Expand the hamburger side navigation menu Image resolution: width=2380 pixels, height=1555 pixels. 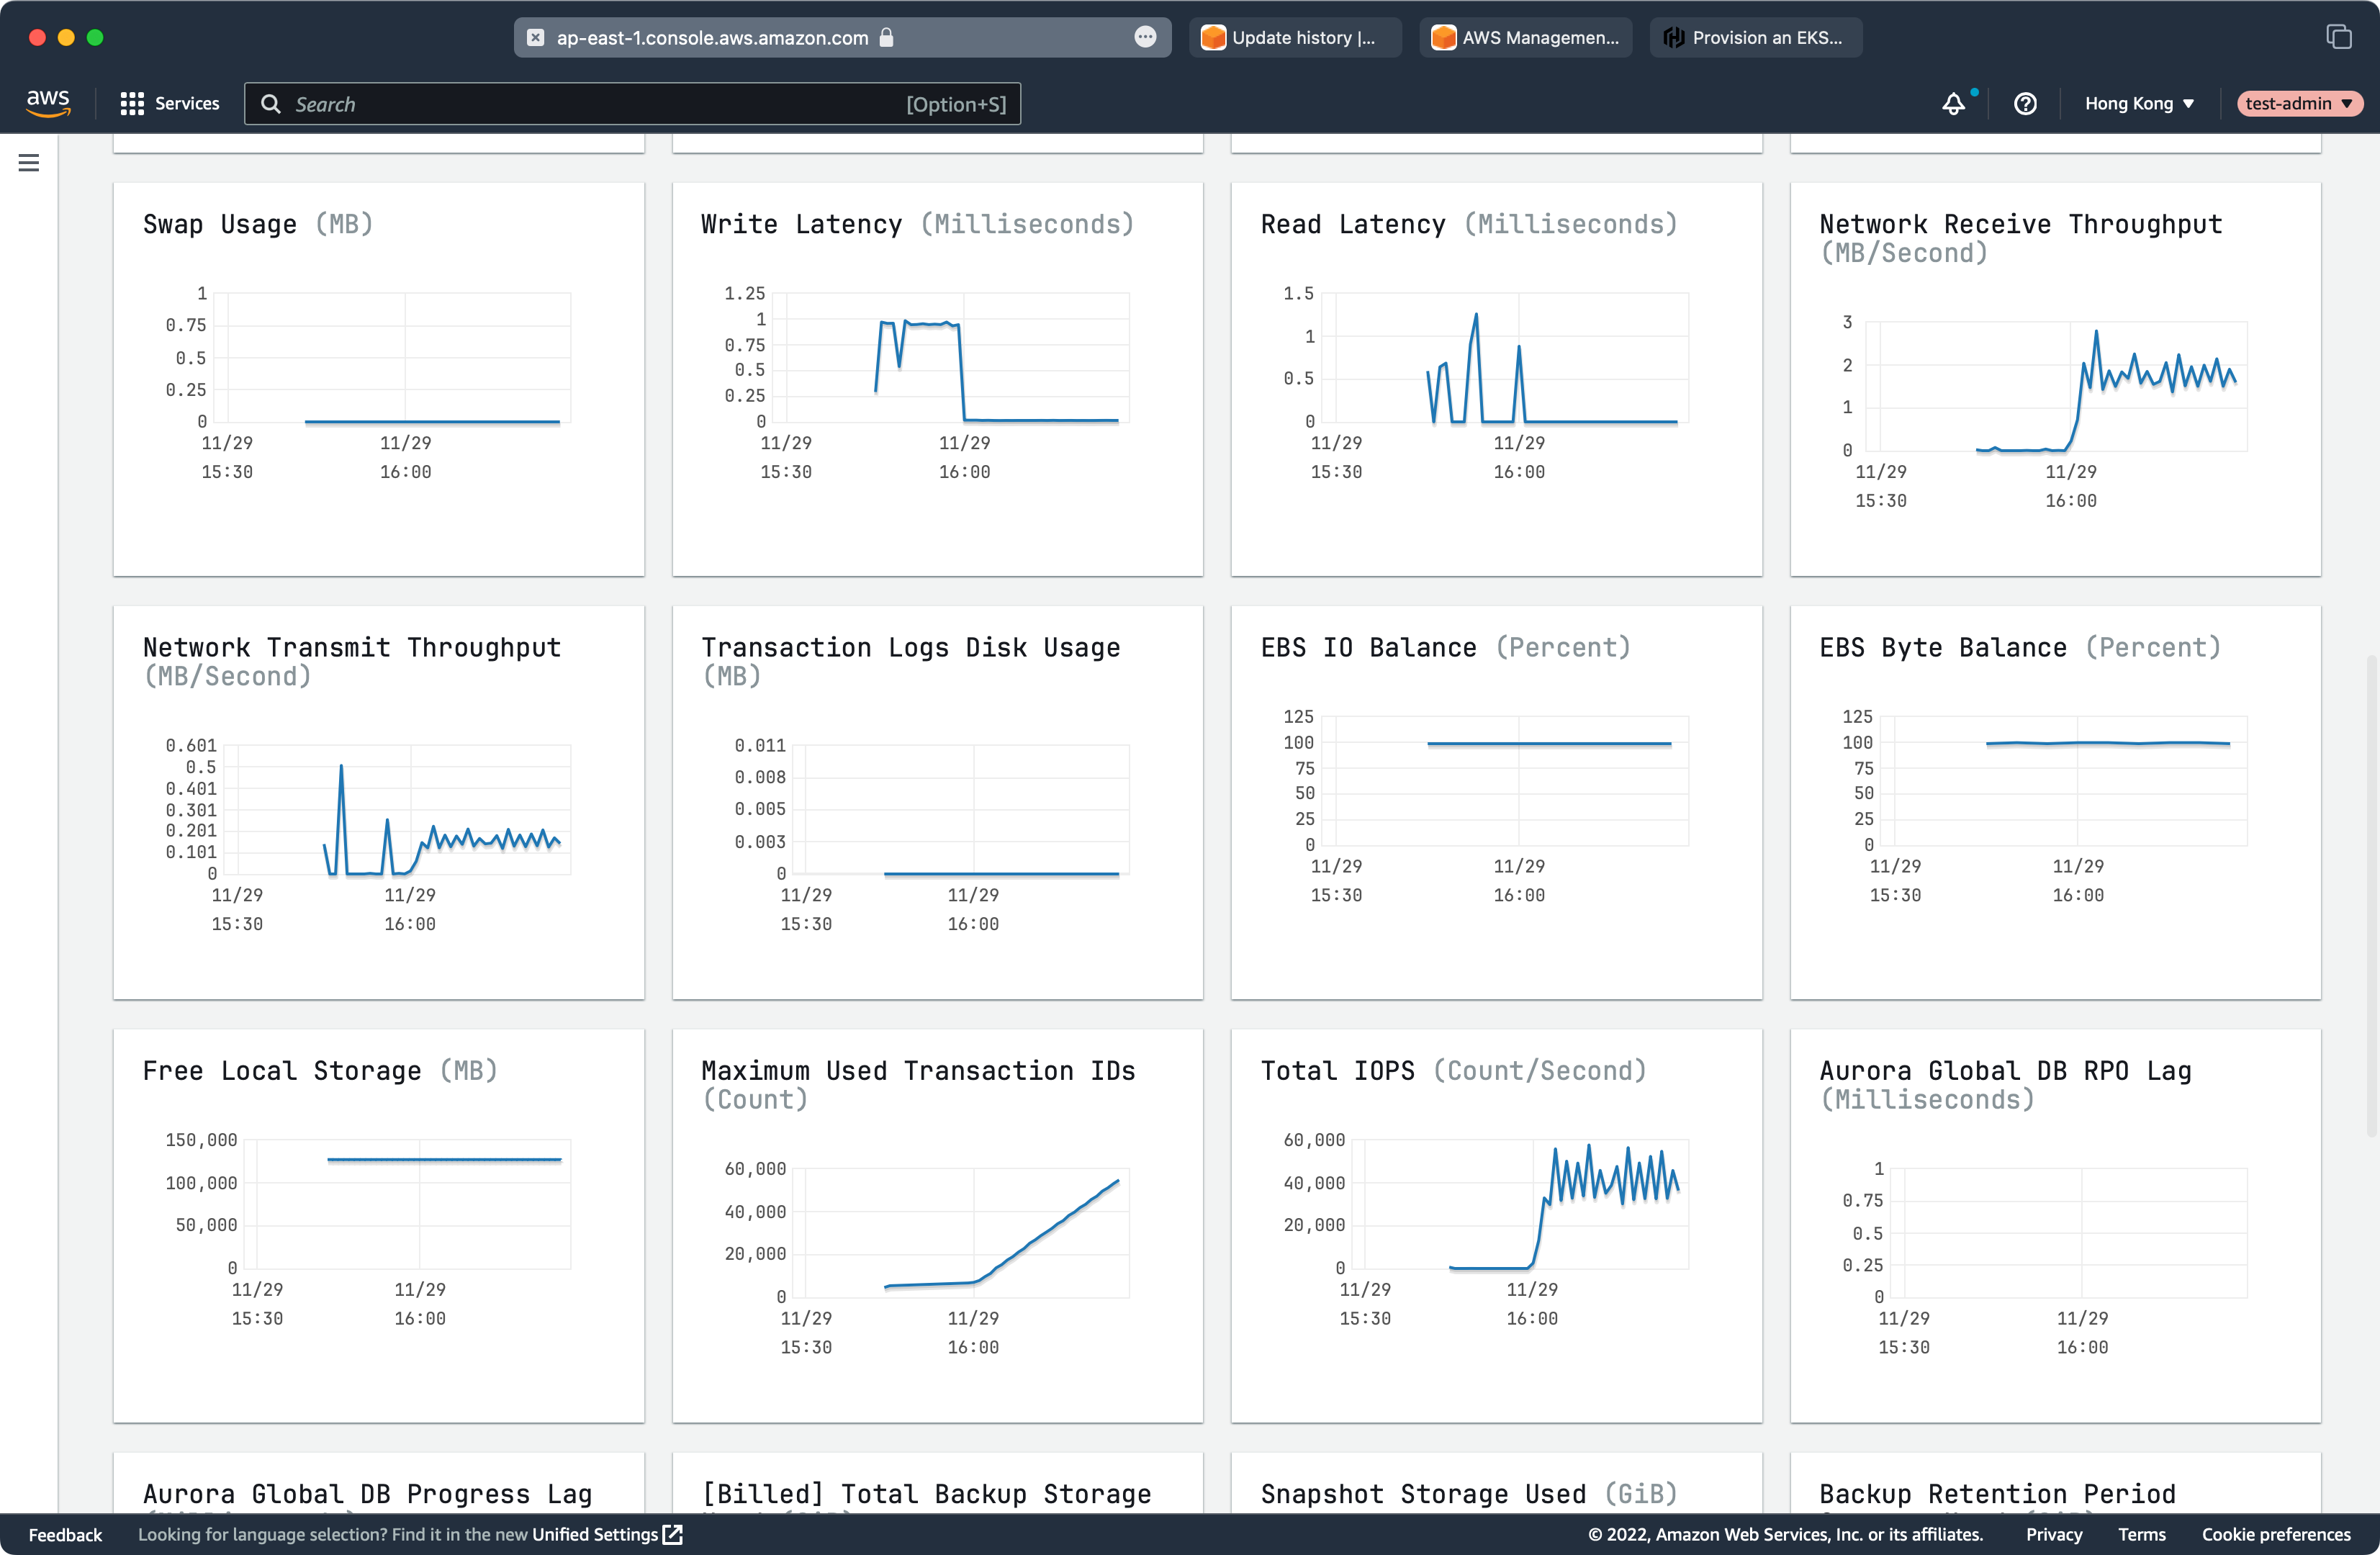[29, 163]
